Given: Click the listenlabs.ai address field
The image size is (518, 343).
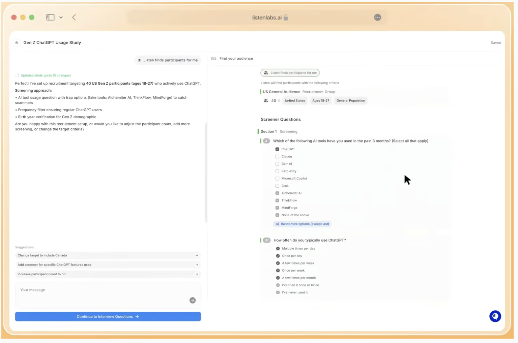Looking at the screenshot, I should (x=258, y=18).
